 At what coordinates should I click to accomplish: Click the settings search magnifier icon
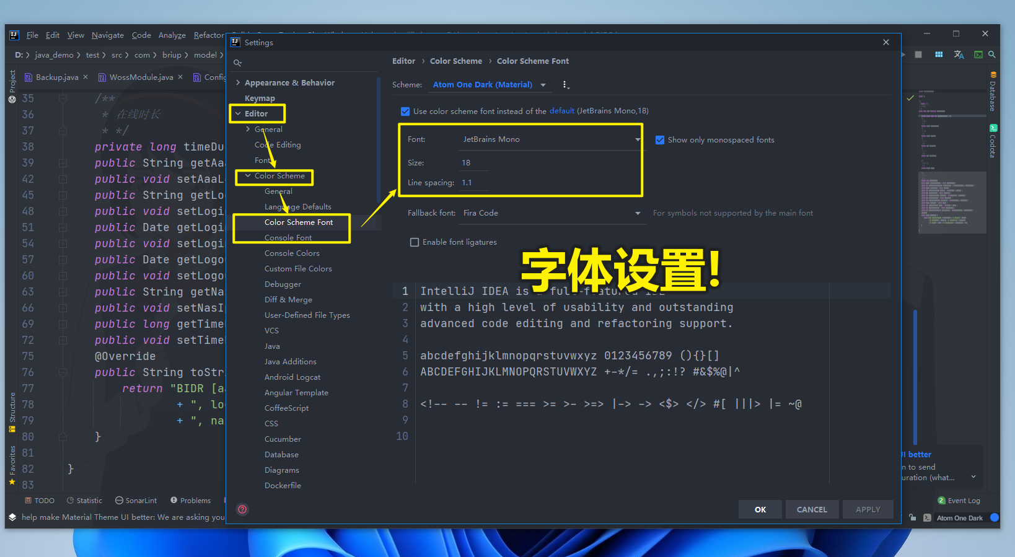[237, 63]
